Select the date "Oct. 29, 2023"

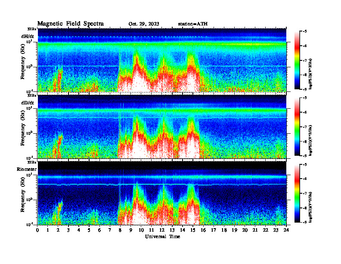click(x=144, y=24)
